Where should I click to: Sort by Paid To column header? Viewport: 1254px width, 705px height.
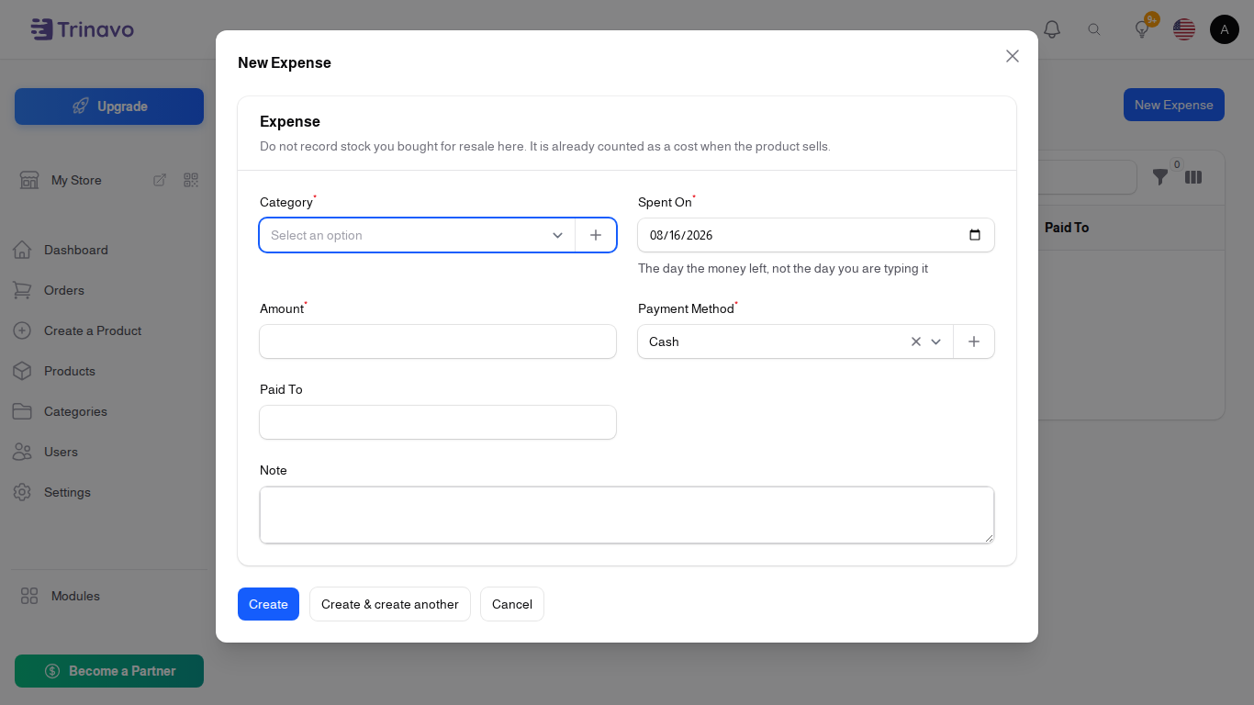point(1067,228)
